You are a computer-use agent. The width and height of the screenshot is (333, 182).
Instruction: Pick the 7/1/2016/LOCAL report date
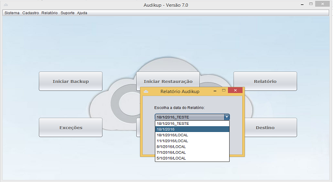pos(192,152)
